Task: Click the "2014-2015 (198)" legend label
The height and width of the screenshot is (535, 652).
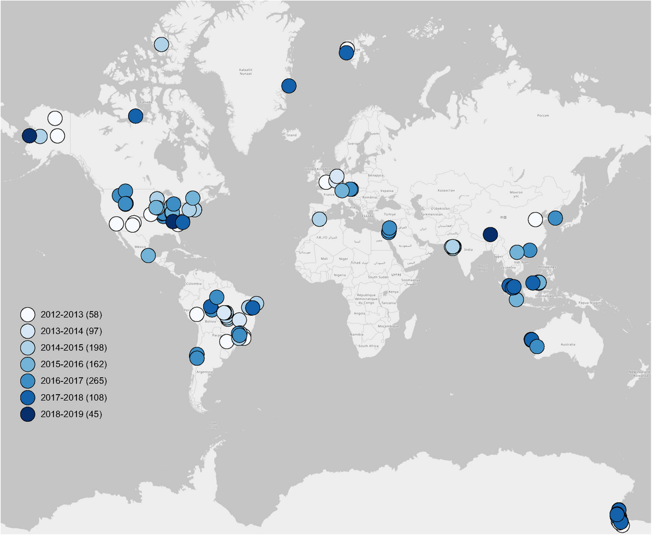Action: (x=73, y=347)
